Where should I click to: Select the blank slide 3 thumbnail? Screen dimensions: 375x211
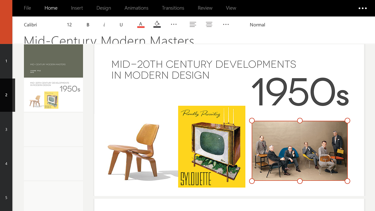[53, 129]
